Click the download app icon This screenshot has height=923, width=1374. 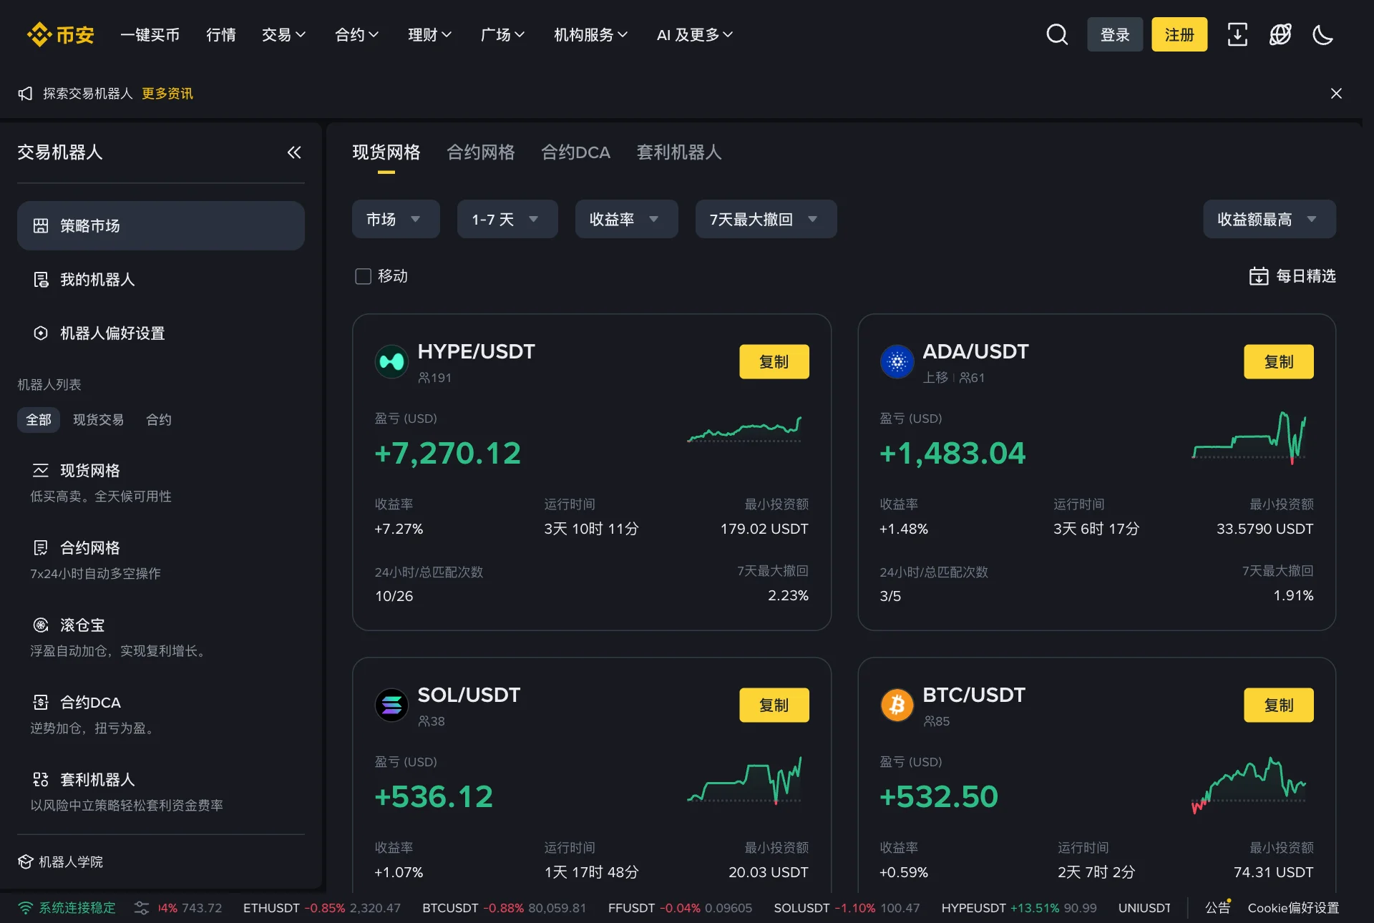[x=1237, y=34]
